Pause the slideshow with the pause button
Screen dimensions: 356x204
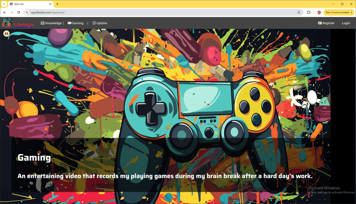point(6,34)
